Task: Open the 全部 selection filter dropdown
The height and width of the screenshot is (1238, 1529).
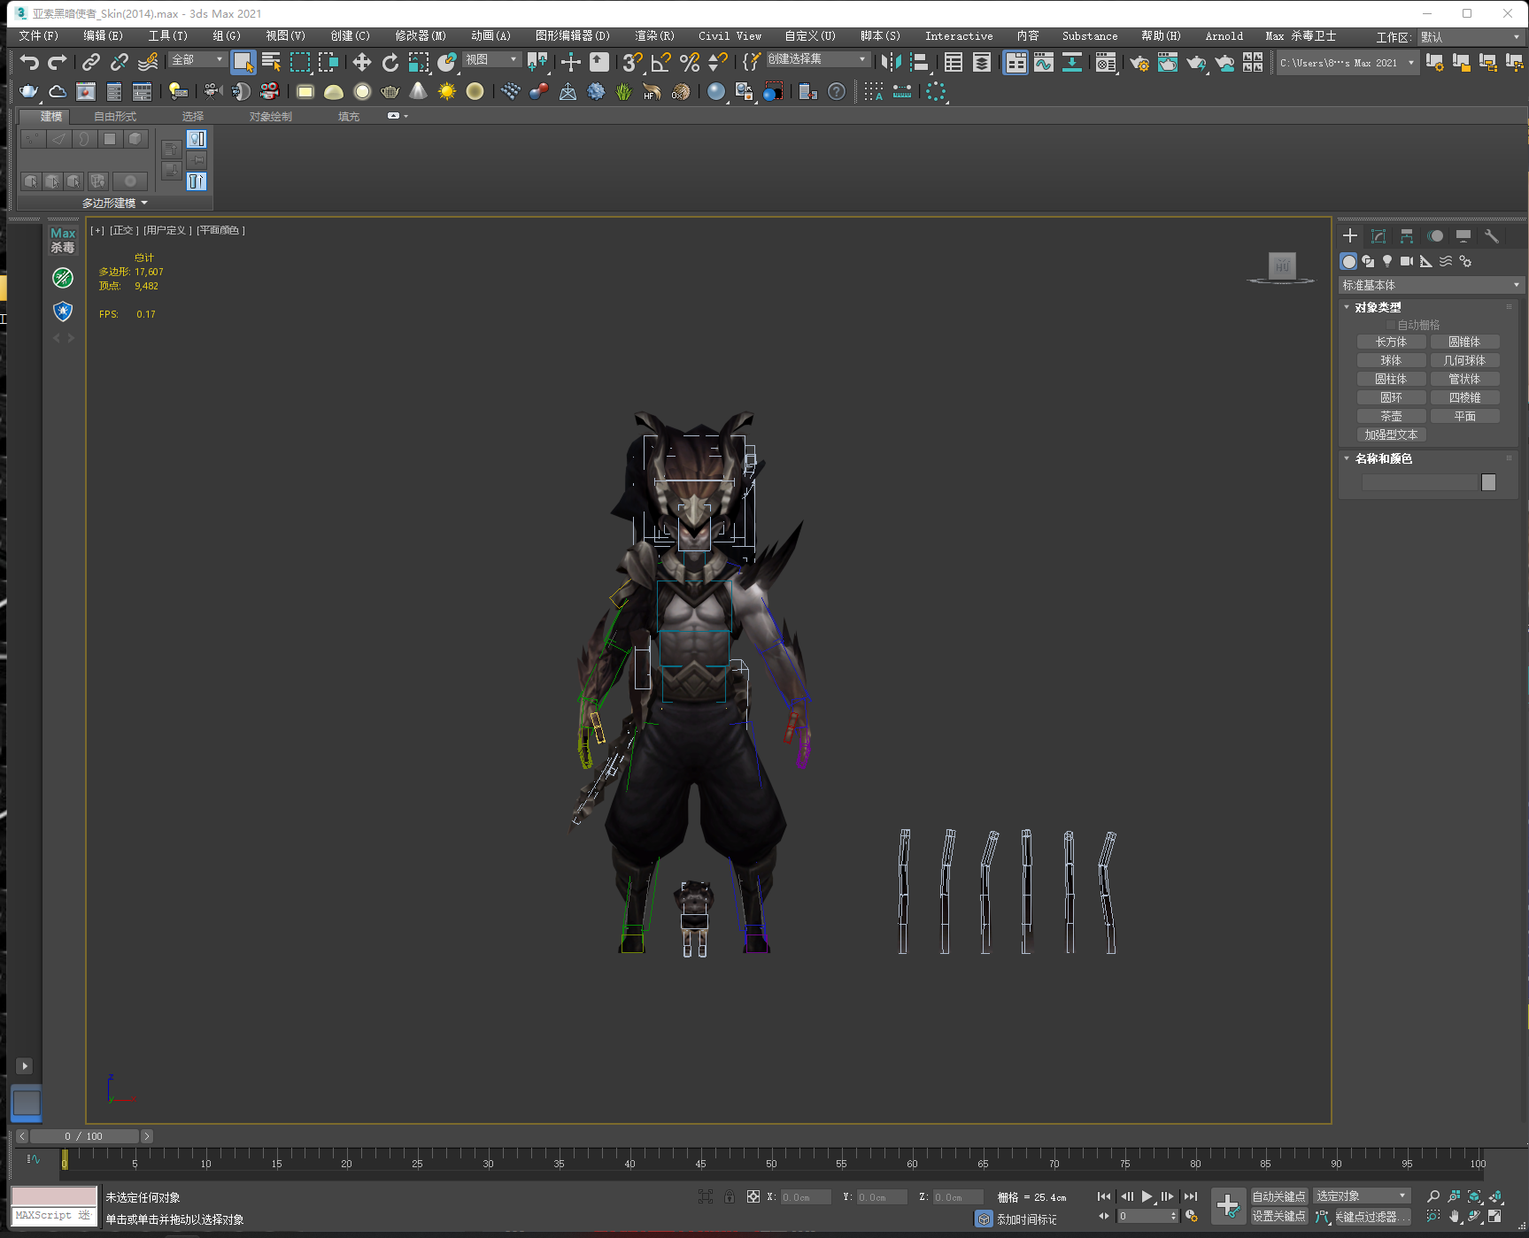Action: pos(197,59)
